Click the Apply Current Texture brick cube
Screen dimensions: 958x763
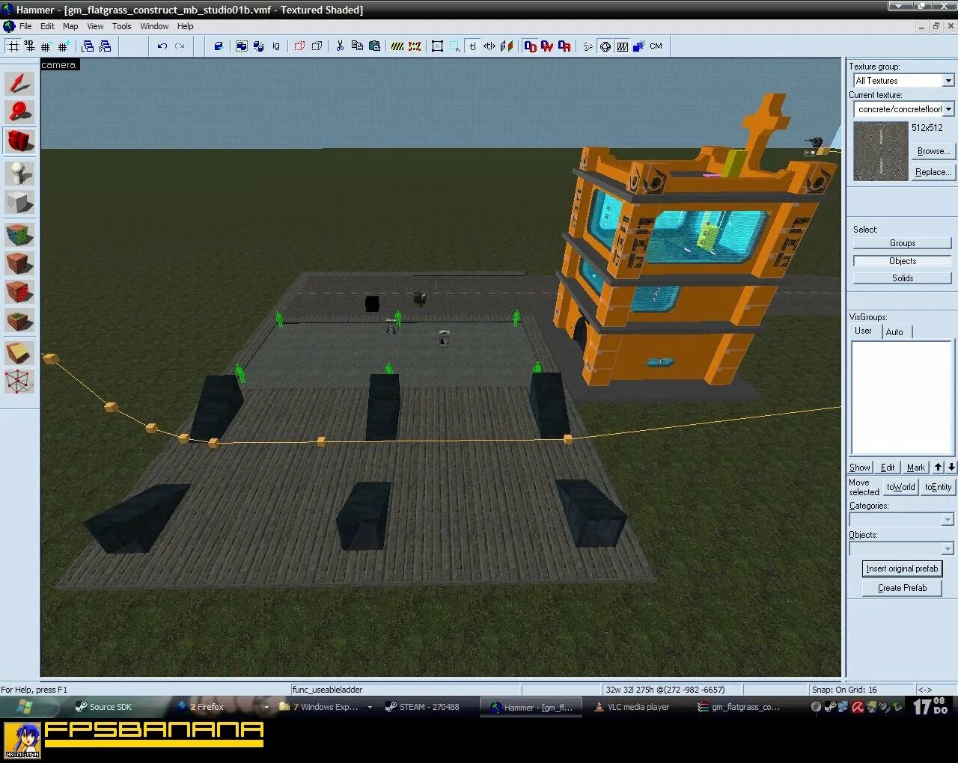click(x=19, y=263)
